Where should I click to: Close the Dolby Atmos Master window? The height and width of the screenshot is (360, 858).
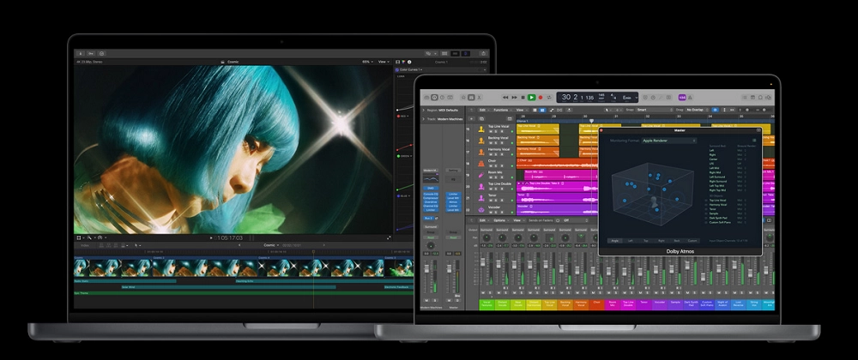point(602,130)
